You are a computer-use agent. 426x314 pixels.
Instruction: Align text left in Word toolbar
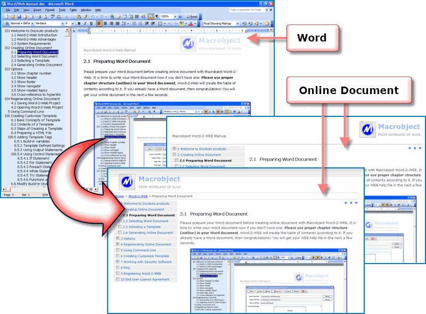100,23
